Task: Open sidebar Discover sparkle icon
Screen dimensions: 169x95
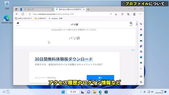Action: [141, 29]
